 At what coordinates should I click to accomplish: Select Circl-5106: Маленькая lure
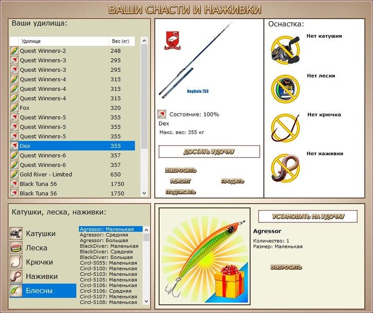click(x=111, y=285)
